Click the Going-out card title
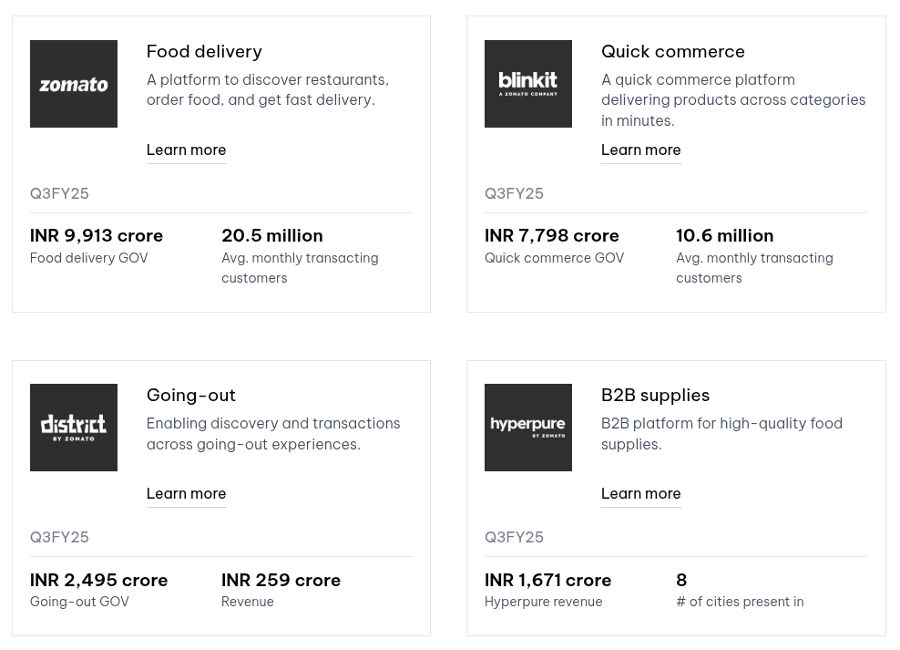This screenshot has width=900, height=650. pos(191,395)
